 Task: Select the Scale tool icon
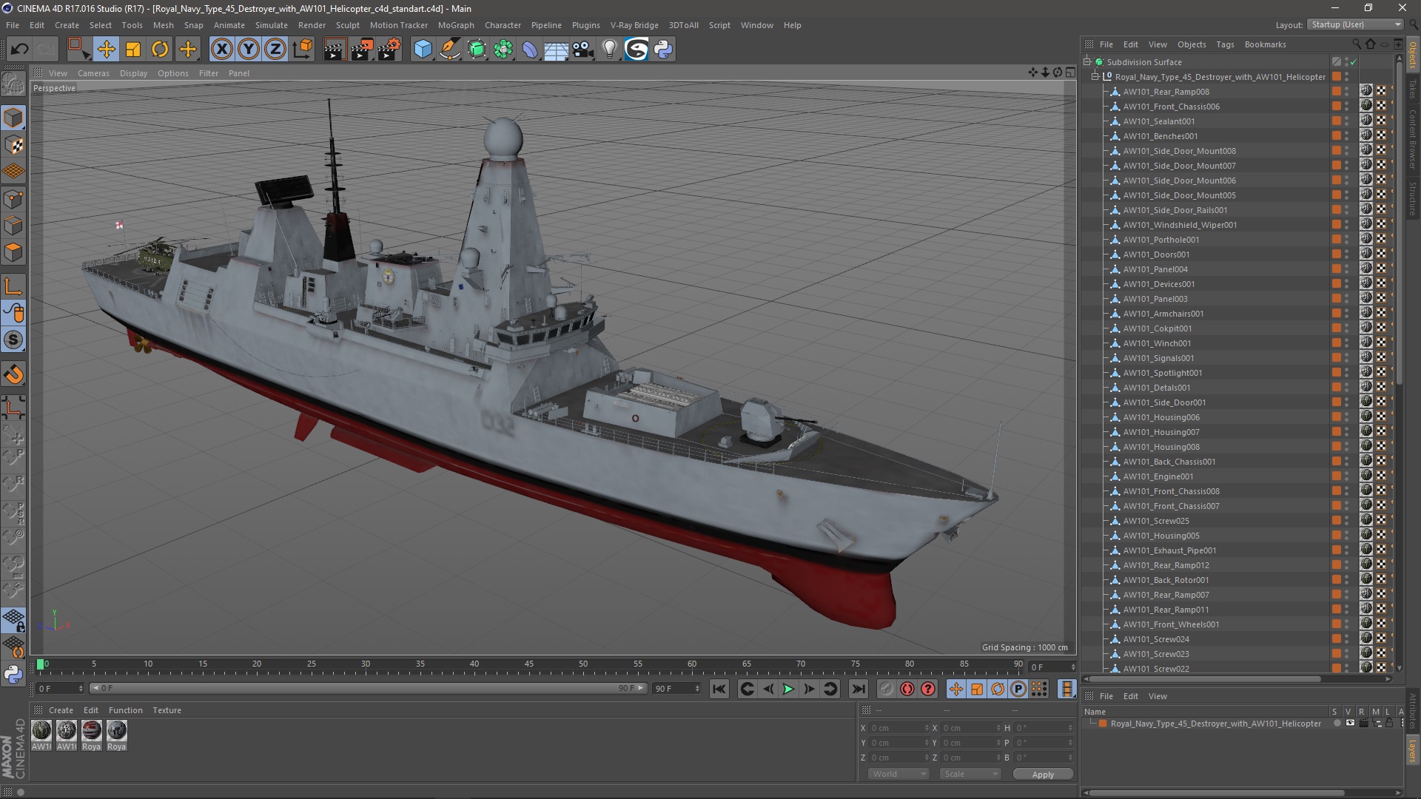(133, 50)
